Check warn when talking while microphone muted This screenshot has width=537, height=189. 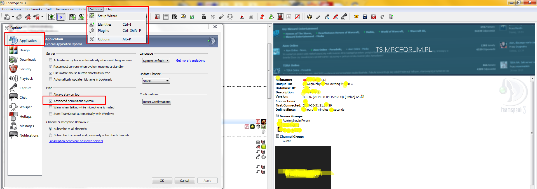[50, 107]
